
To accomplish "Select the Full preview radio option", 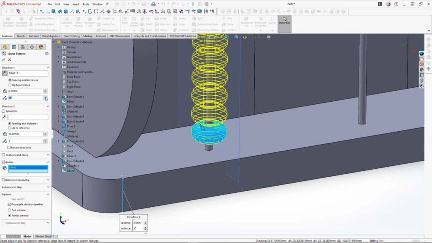I will click(x=10, y=210).
